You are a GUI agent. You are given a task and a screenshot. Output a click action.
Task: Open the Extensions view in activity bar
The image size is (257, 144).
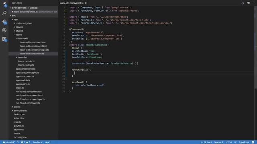[4, 39]
